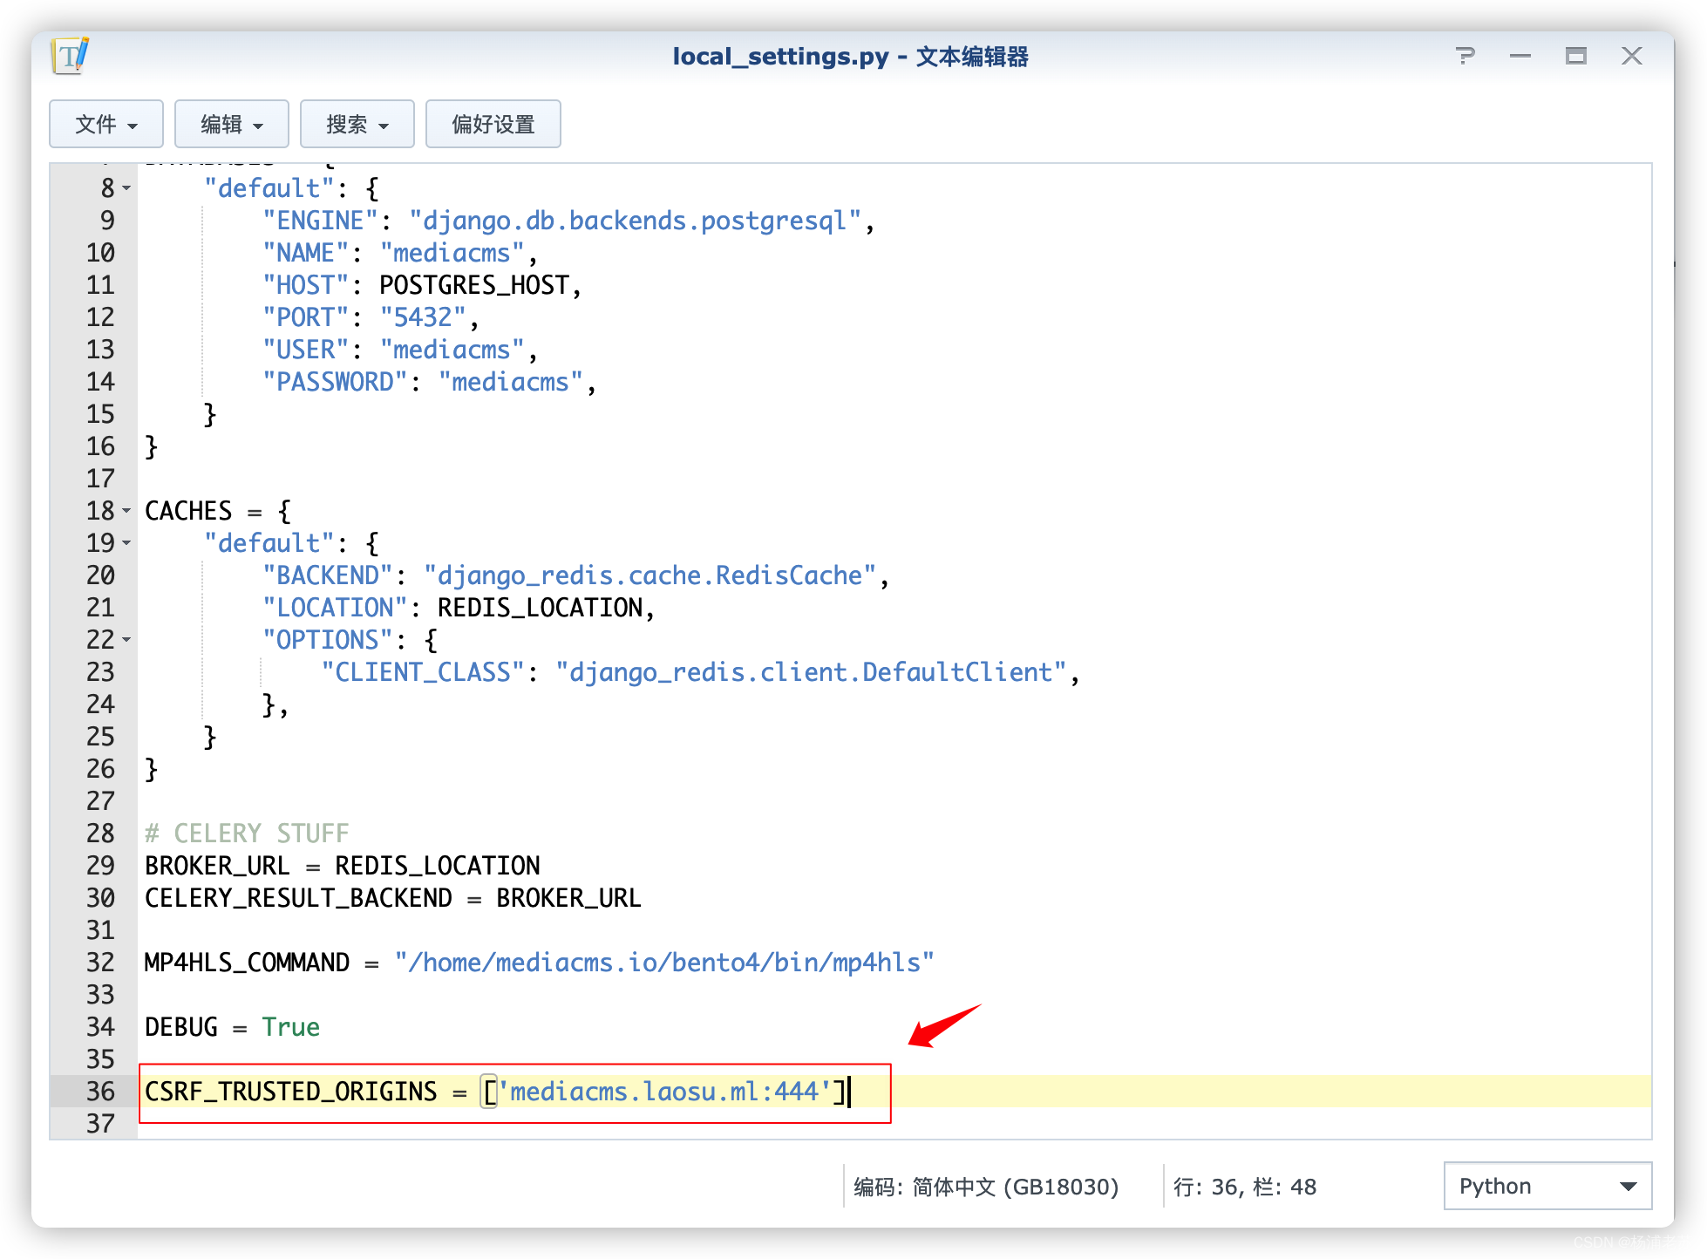Click the "NAME" key on line 10
1707x1259 pixels.
click(x=305, y=253)
